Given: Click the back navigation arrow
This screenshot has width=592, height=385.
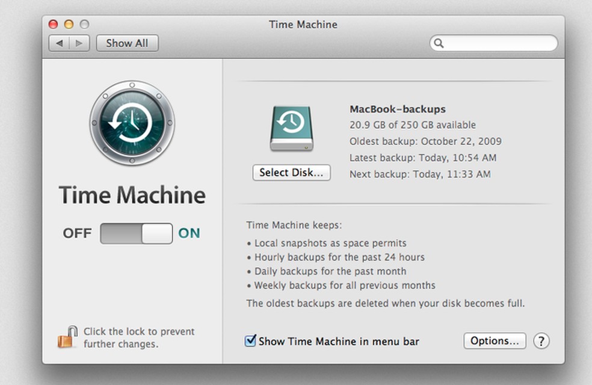Looking at the screenshot, I should 58,43.
